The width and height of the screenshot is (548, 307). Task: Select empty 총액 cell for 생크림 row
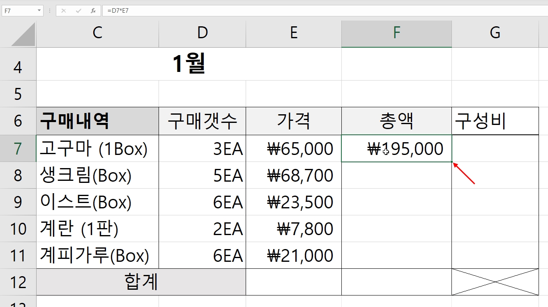(x=396, y=175)
